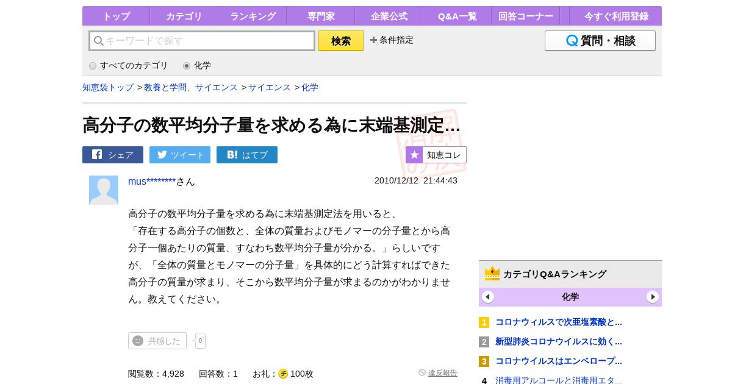
Task: Click the asker's avatar image
Action: pyautogui.click(x=104, y=190)
